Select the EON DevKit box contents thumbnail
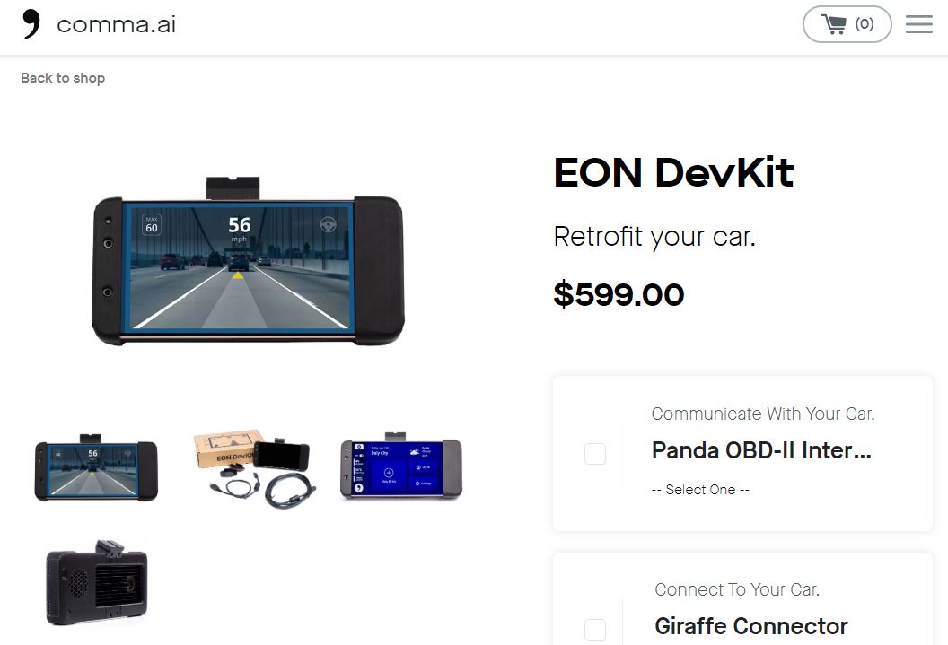948x645 pixels. [x=255, y=468]
